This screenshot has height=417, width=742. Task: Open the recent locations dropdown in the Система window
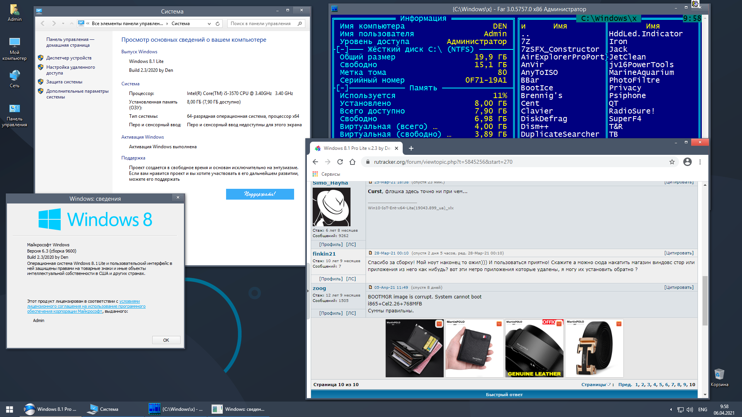pyautogui.click(x=63, y=24)
